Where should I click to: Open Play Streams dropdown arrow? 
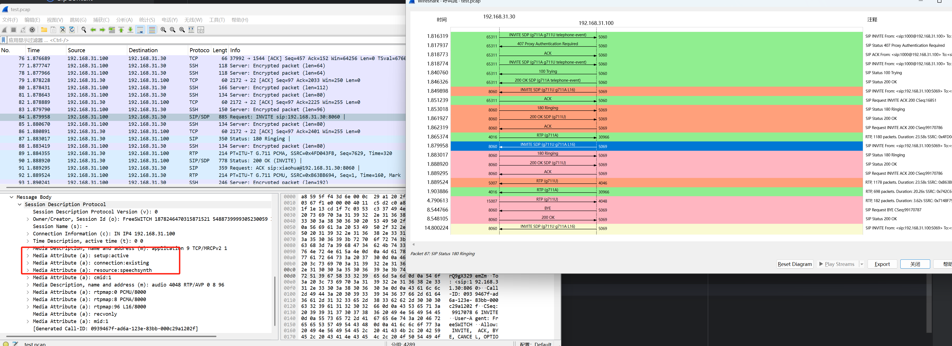861,264
